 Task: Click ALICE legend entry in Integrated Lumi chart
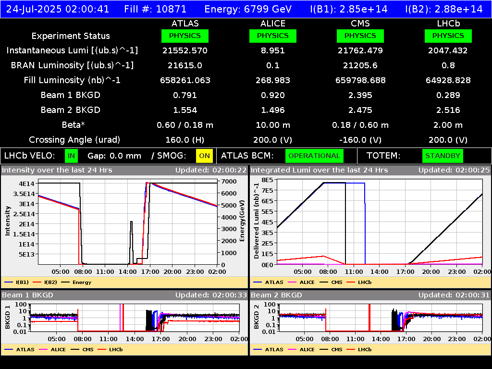coord(301,282)
